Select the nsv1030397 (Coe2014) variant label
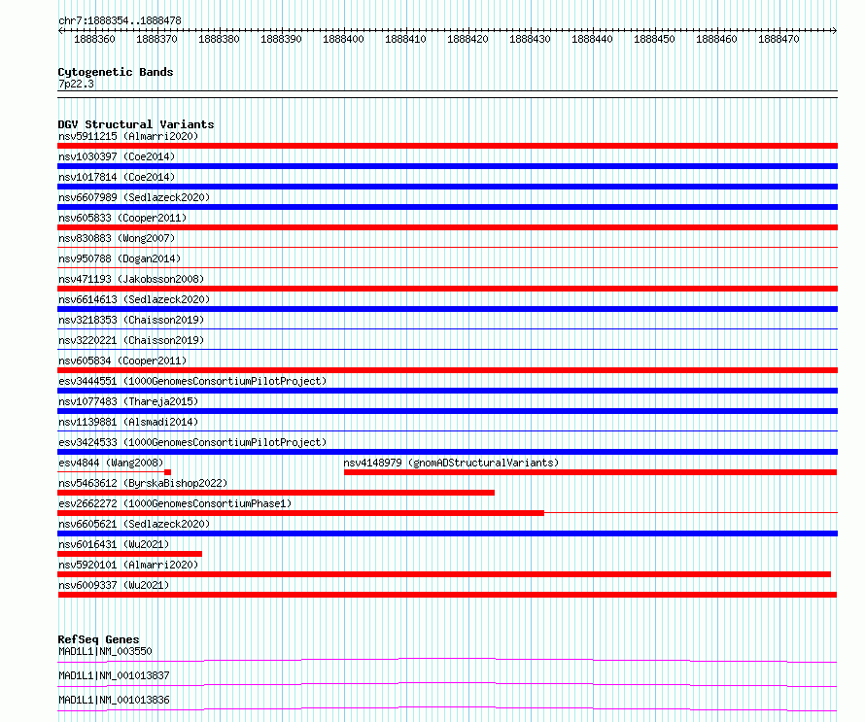The image size is (865, 722). [117, 156]
